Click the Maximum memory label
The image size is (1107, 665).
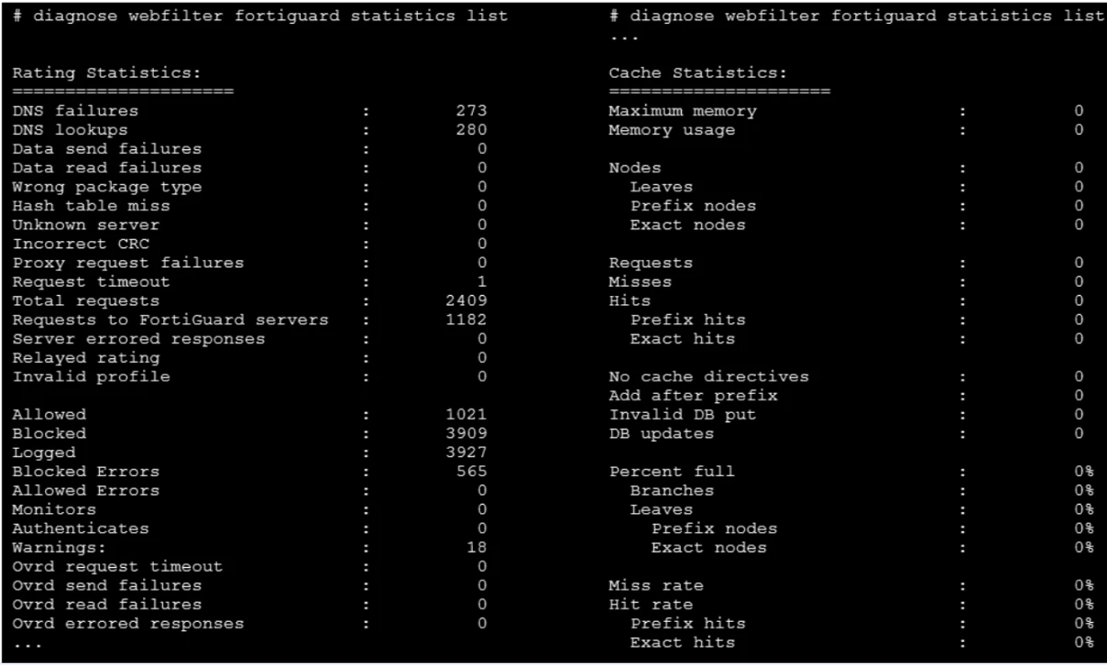point(683,111)
